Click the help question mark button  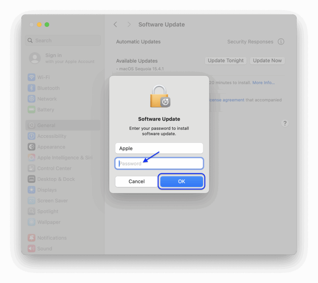point(285,123)
